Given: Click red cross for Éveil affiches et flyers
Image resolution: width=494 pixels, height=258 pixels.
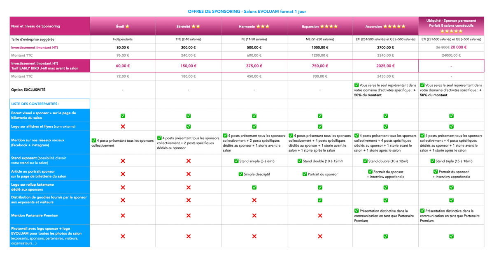Looking at the screenshot, I should (x=123, y=126).
